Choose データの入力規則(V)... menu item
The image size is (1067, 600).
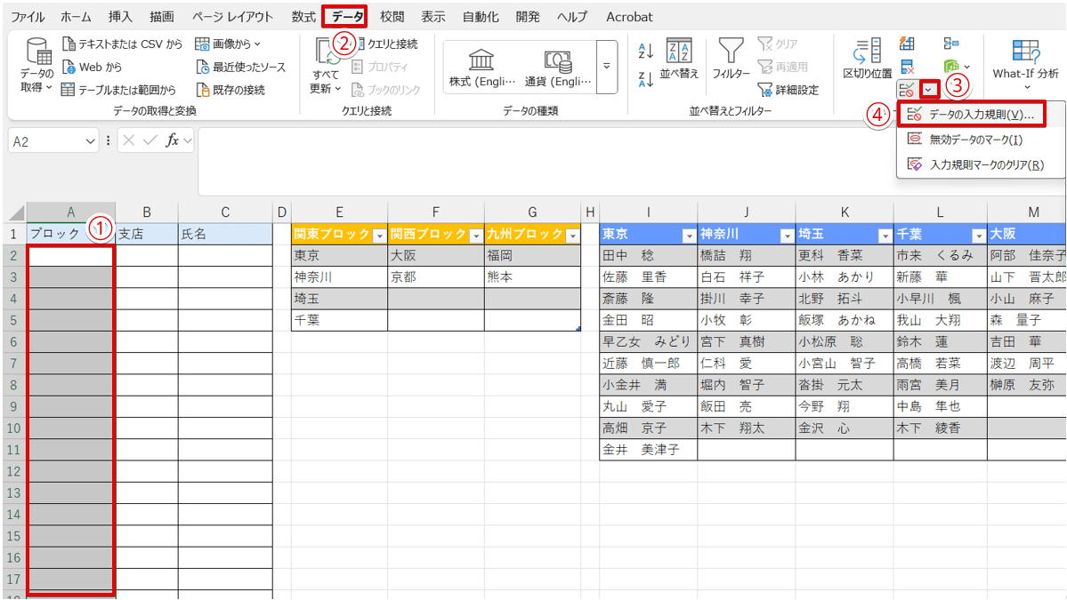point(971,116)
